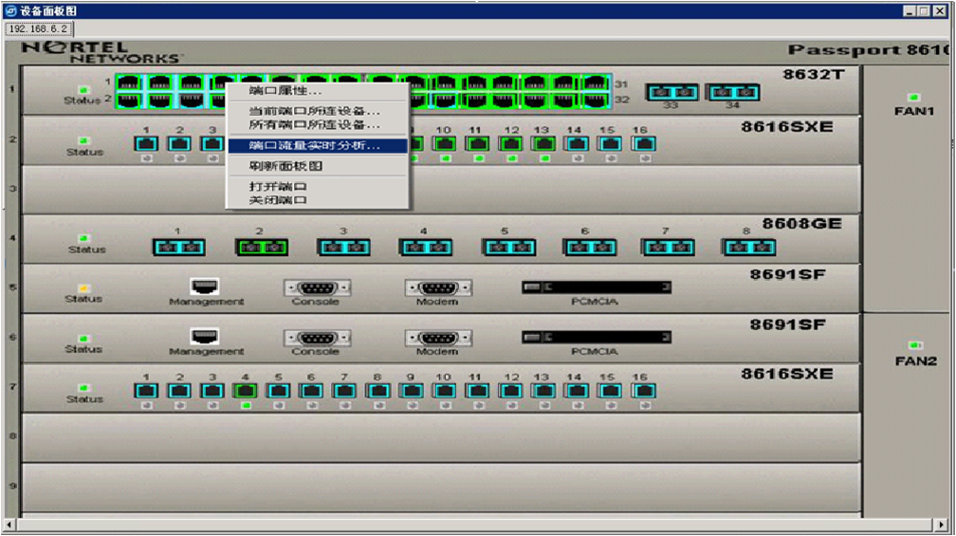Click 关闭端口 to disable the port
This screenshot has height=536, width=956.
click(278, 200)
